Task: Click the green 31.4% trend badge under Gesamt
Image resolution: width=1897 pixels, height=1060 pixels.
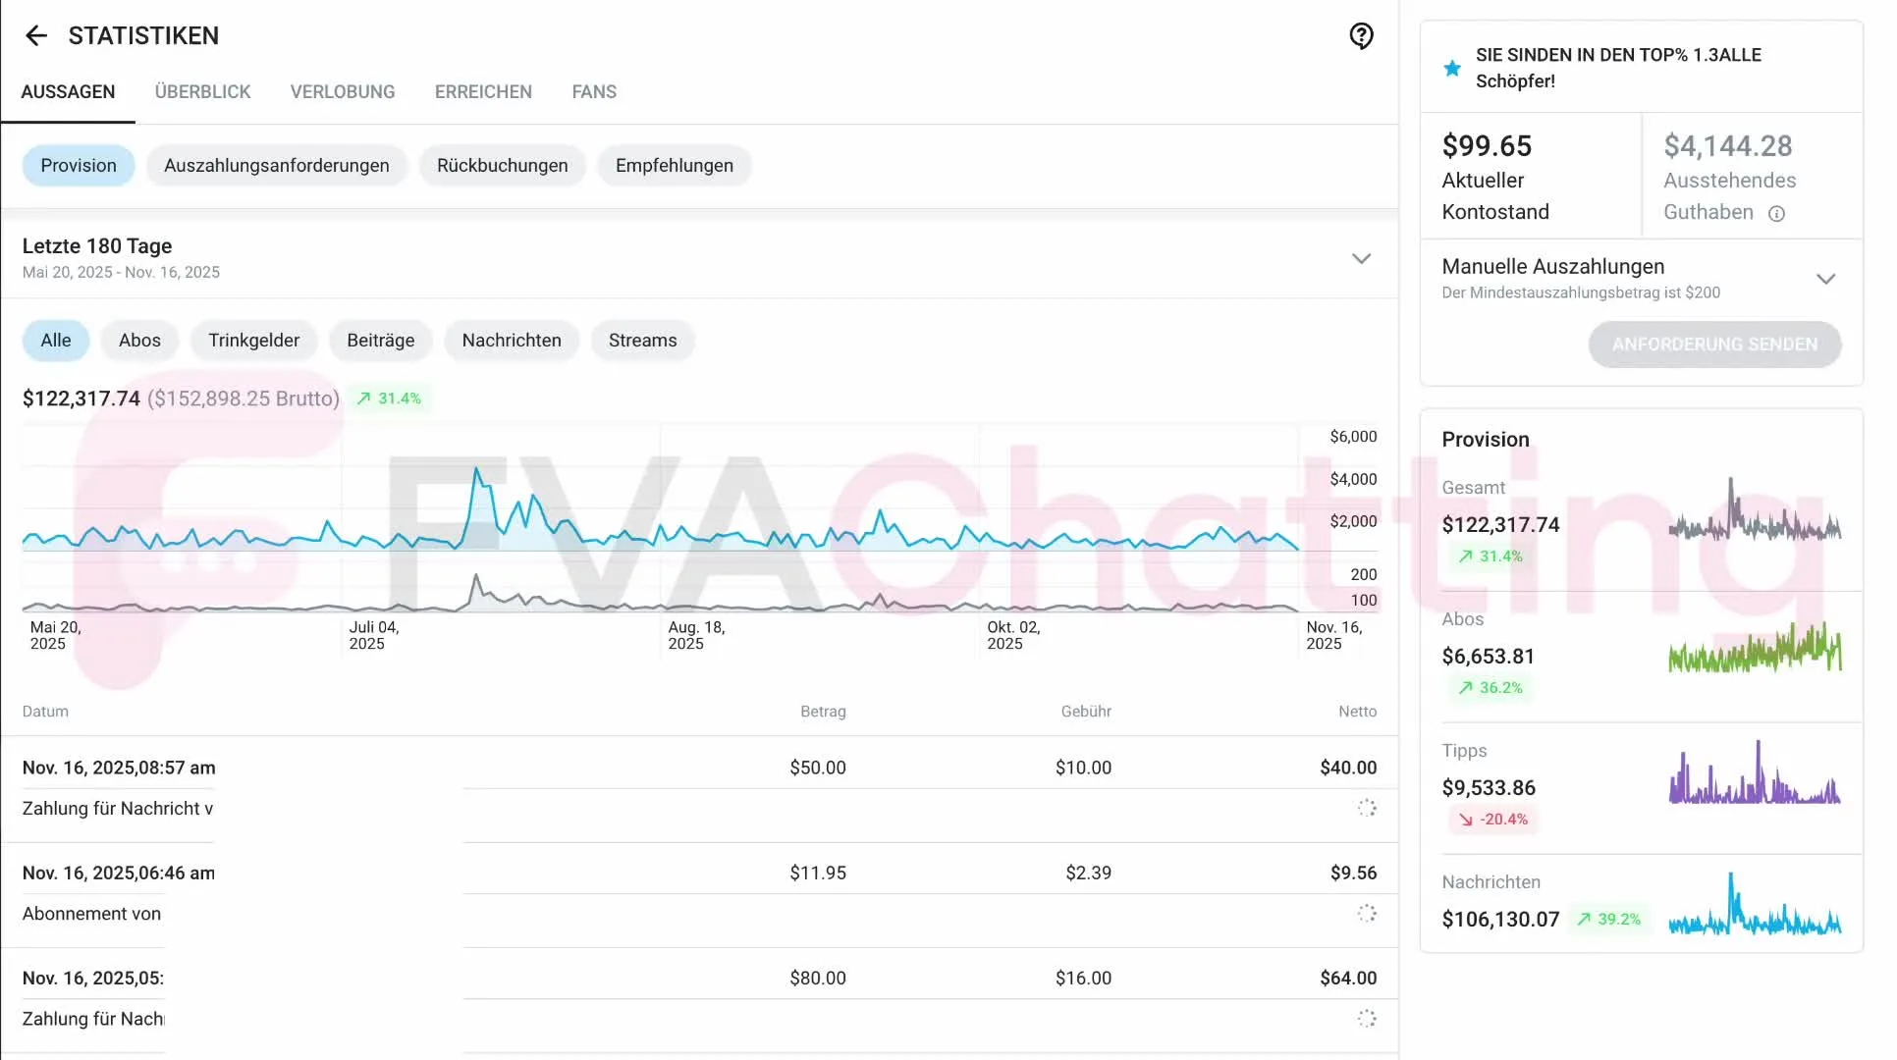Action: point(1490,556)
